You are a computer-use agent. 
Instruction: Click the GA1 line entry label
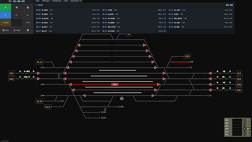tap(239, 90)
